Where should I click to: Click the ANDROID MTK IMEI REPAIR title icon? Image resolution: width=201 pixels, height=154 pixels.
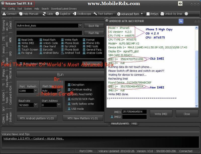coord(107,21)
